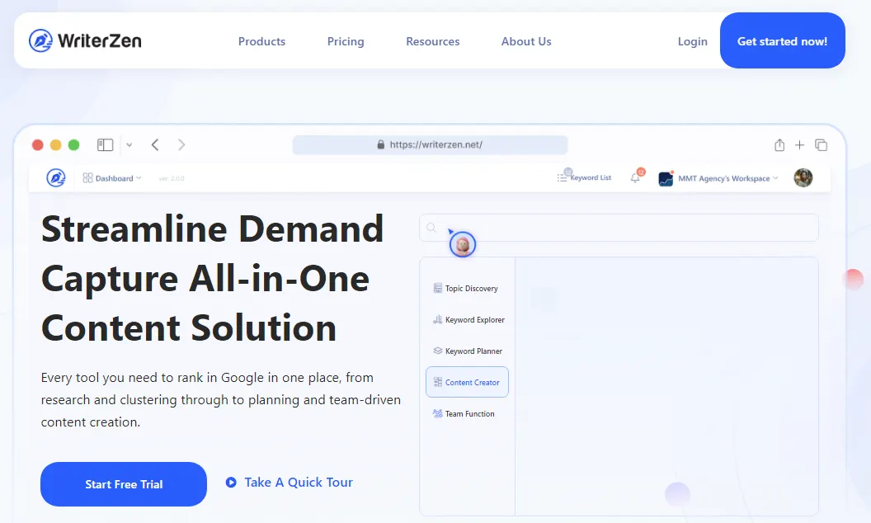Expand the sidebar dropdown chevron
Image resolution: width=871 pixels, height=523 pixels.
pyautogui.click(x=129, y=145)
